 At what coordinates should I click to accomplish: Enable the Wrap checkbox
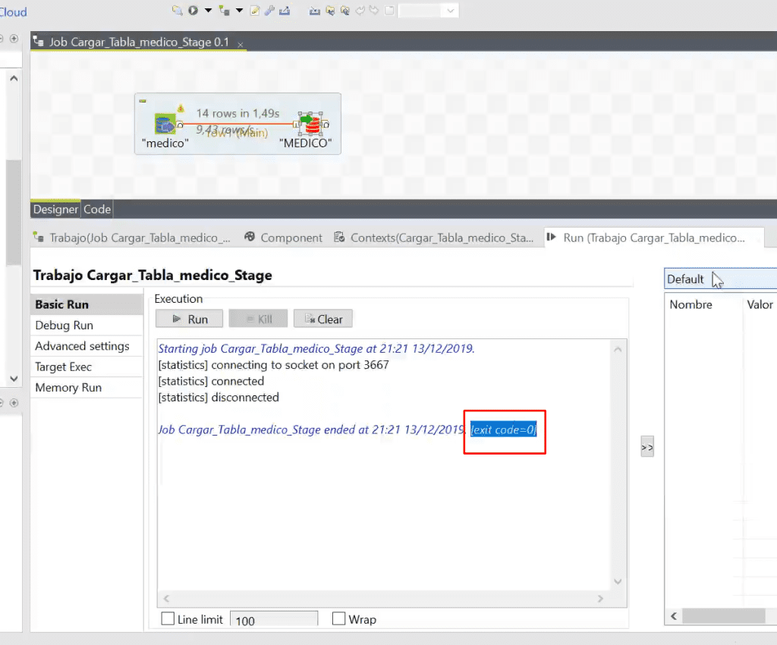pos(339,618)
